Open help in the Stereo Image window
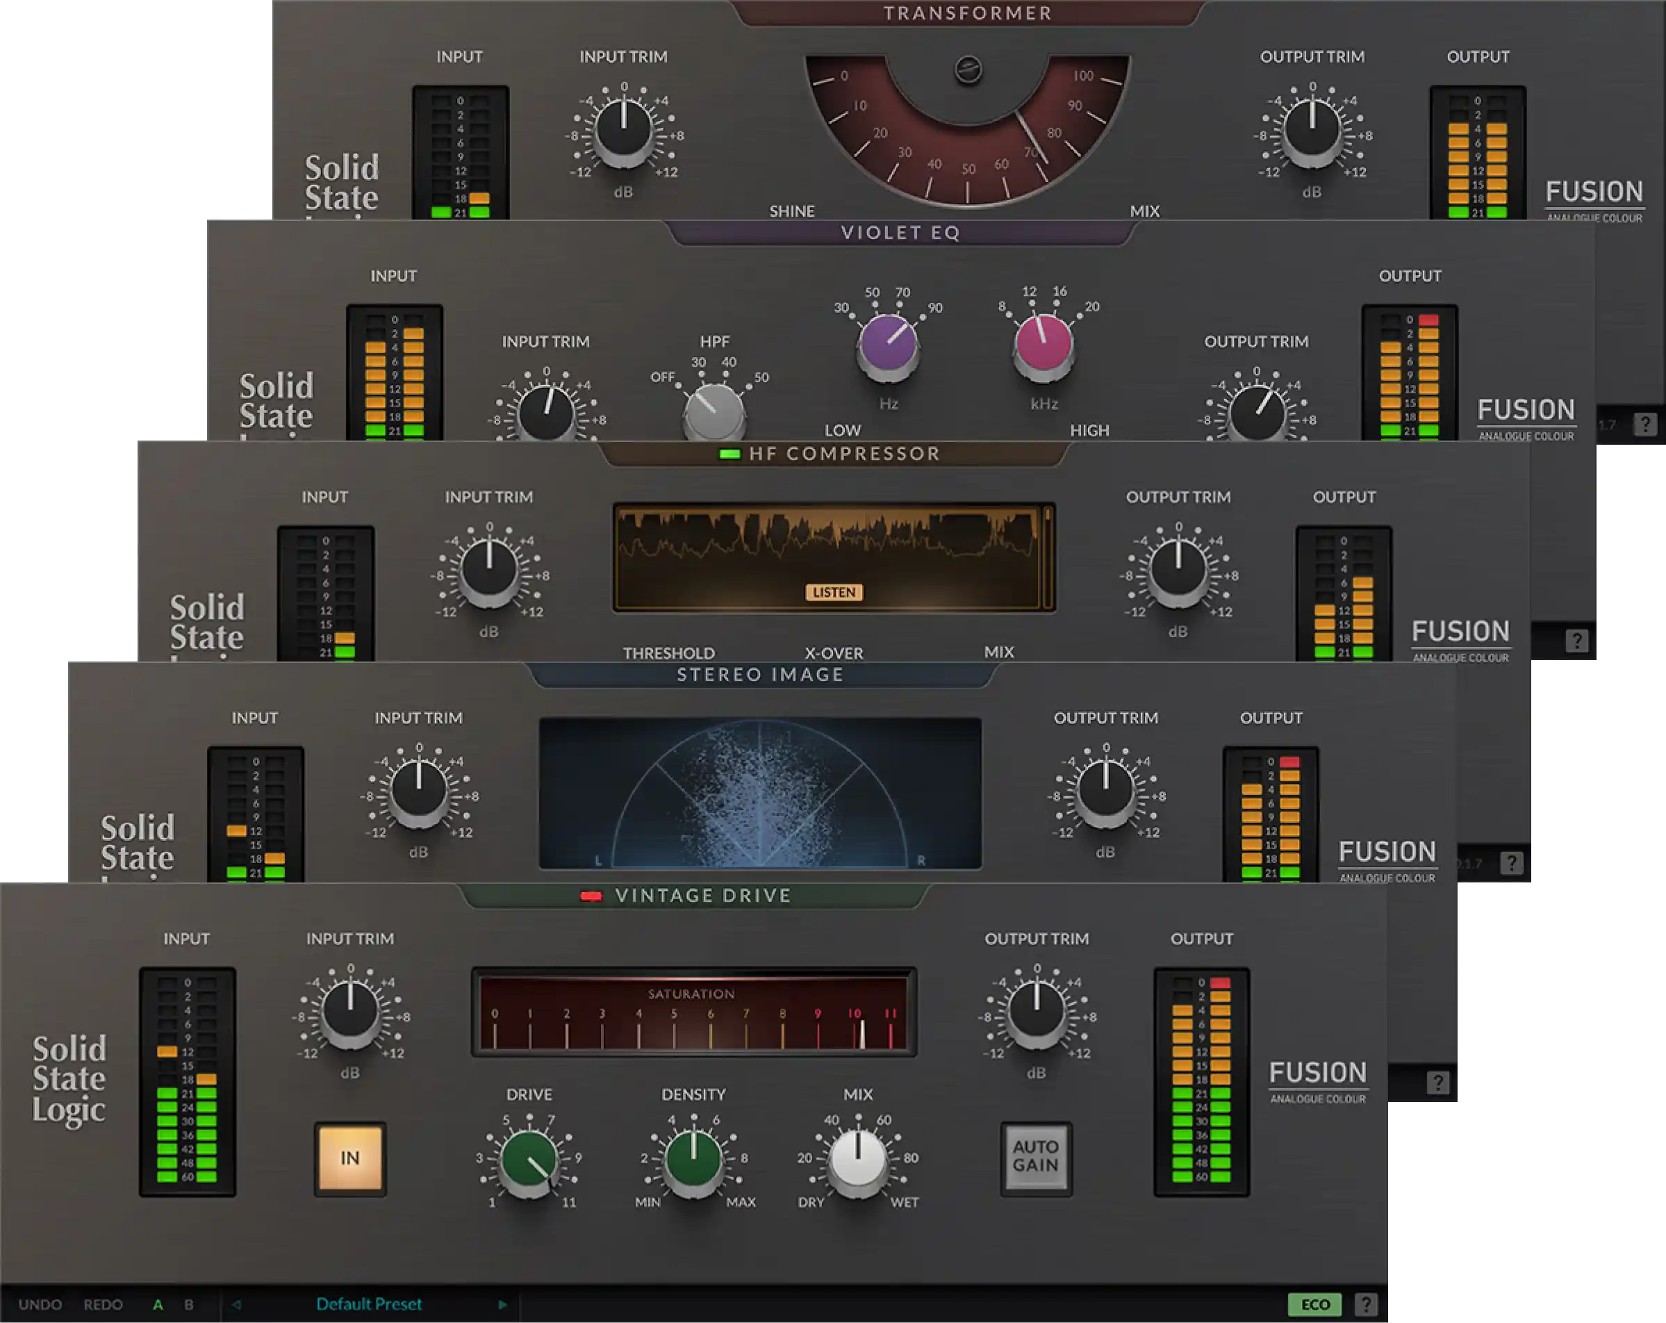 click(1437, 1083)
